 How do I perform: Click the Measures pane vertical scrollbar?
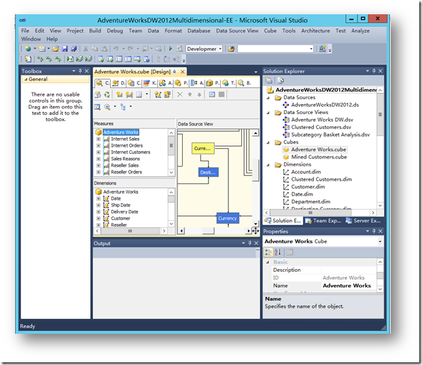coord(171,152)
